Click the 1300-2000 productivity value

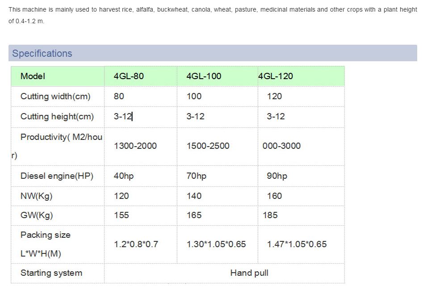click(x=135, y=146)
